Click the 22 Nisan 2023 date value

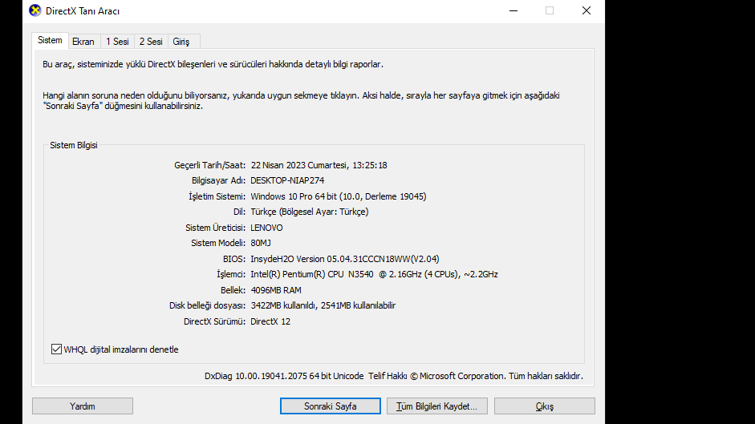(319, 165)
